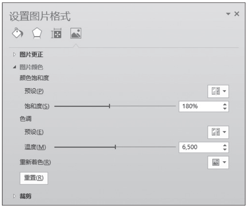
Task: Click the 6,500 temperature value field
Action: (201, 147)
